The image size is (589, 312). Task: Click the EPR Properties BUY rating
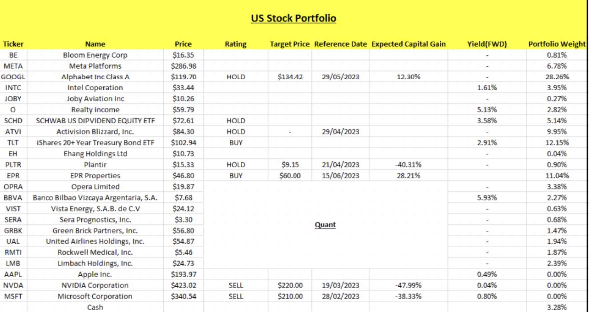click(236, 176)
